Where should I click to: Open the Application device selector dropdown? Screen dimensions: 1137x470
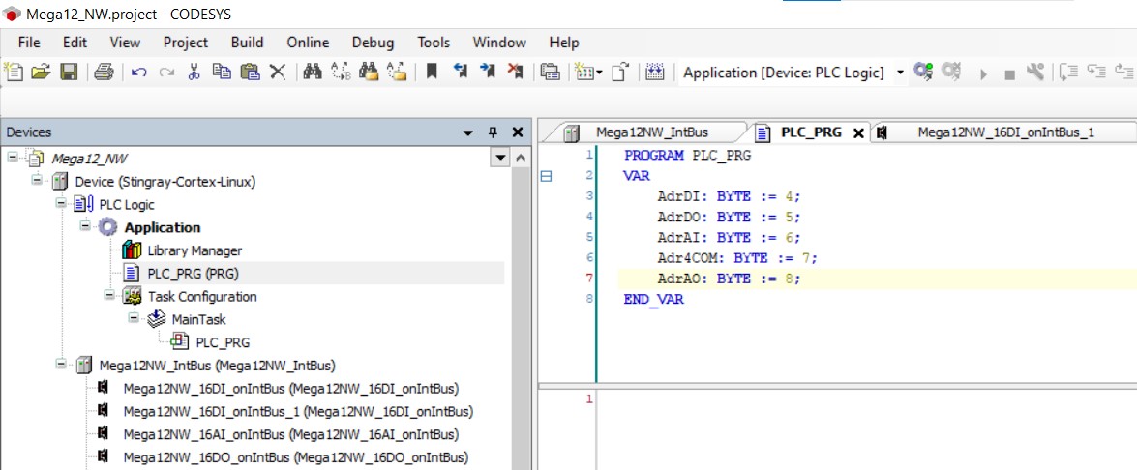[900, 73]
